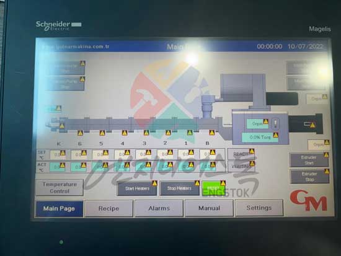Screen dimensions: 341x256
Task: Tap the ACT temperature value for zone 6
Action: pos(79,167)
